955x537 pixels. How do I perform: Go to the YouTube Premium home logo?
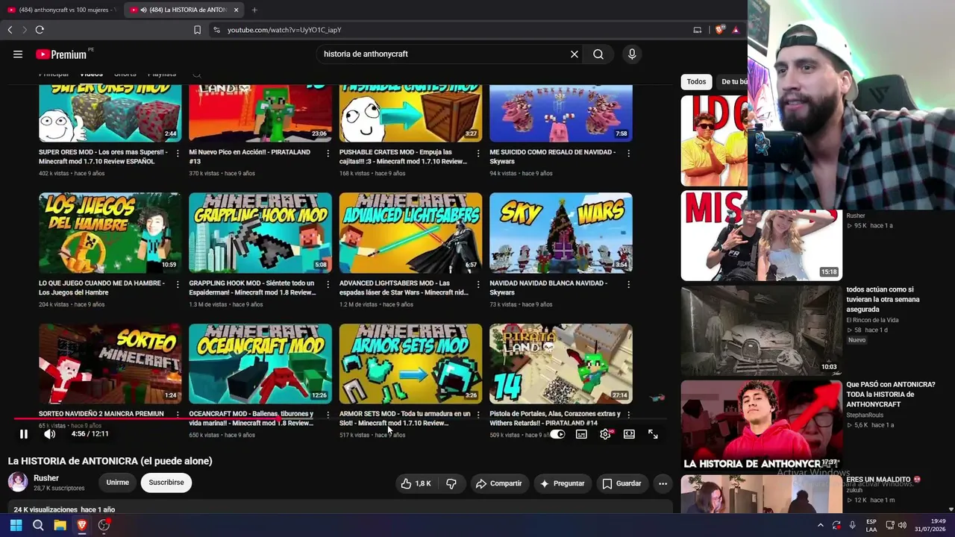[61, 54]
